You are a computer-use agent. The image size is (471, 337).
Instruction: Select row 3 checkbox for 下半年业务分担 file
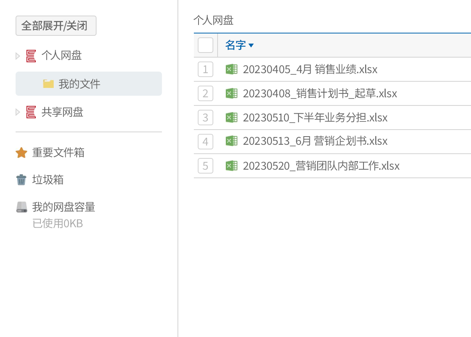pos(206,118)
